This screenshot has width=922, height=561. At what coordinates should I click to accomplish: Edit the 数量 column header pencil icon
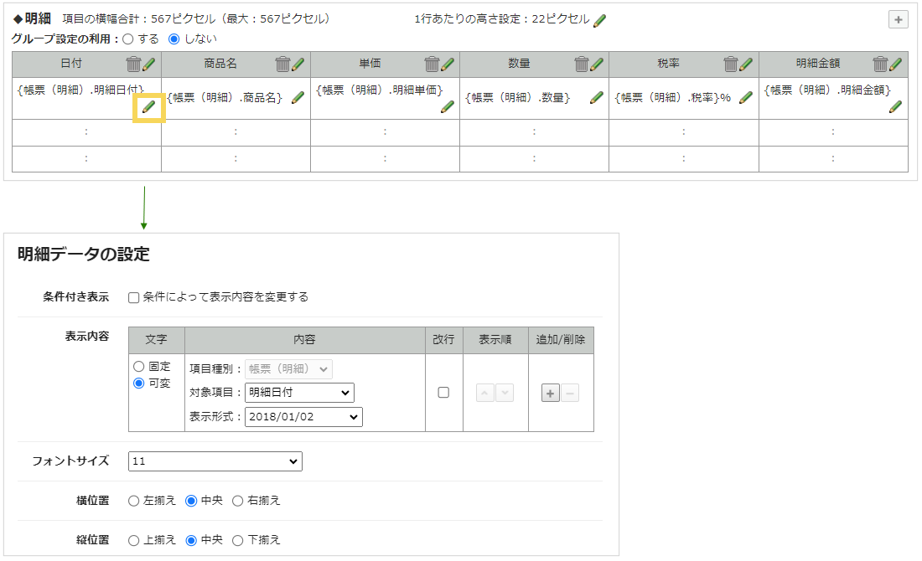[596, 64]
